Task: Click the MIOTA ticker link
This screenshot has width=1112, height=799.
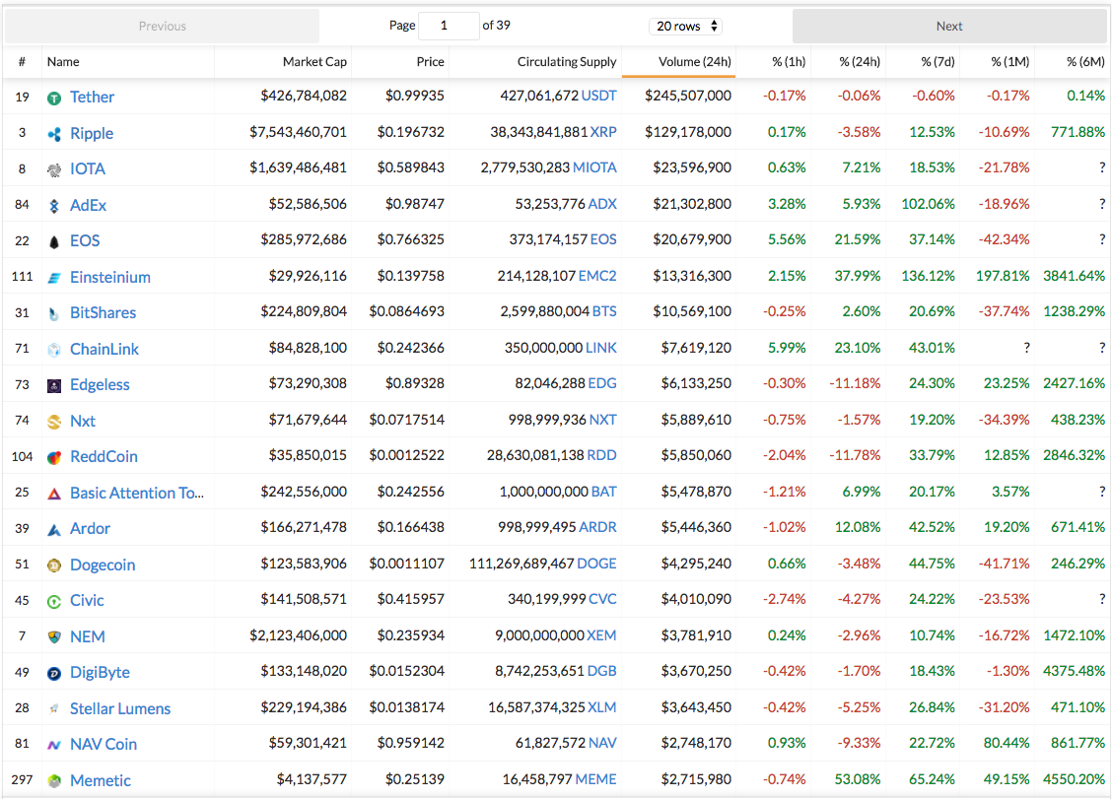Action: [594, 167]
